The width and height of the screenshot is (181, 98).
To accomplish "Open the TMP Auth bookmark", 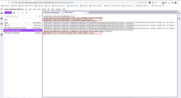I will (x=29, y=6).
